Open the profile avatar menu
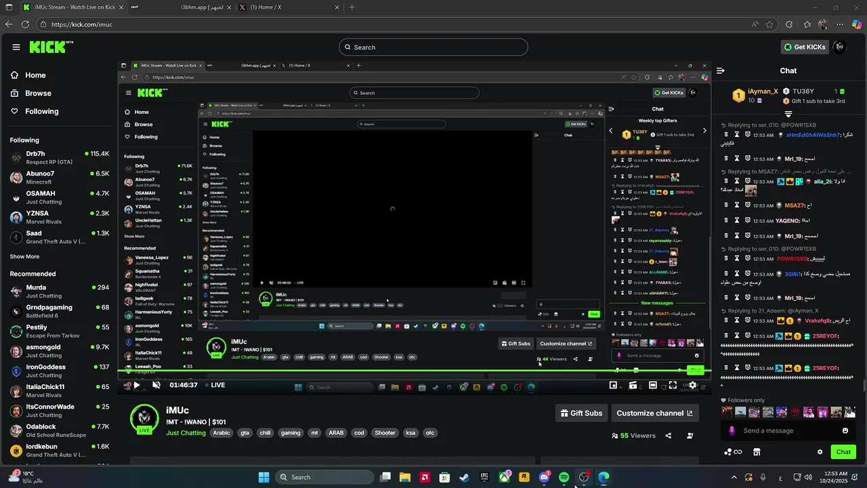The height and width of the screenshot is (488, 867). point(840,47)
